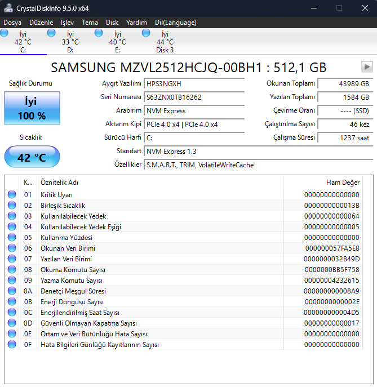Click status orb for Disk 3

(147, 33)
